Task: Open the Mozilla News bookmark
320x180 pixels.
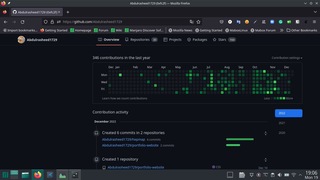Action: coord(180,30)
